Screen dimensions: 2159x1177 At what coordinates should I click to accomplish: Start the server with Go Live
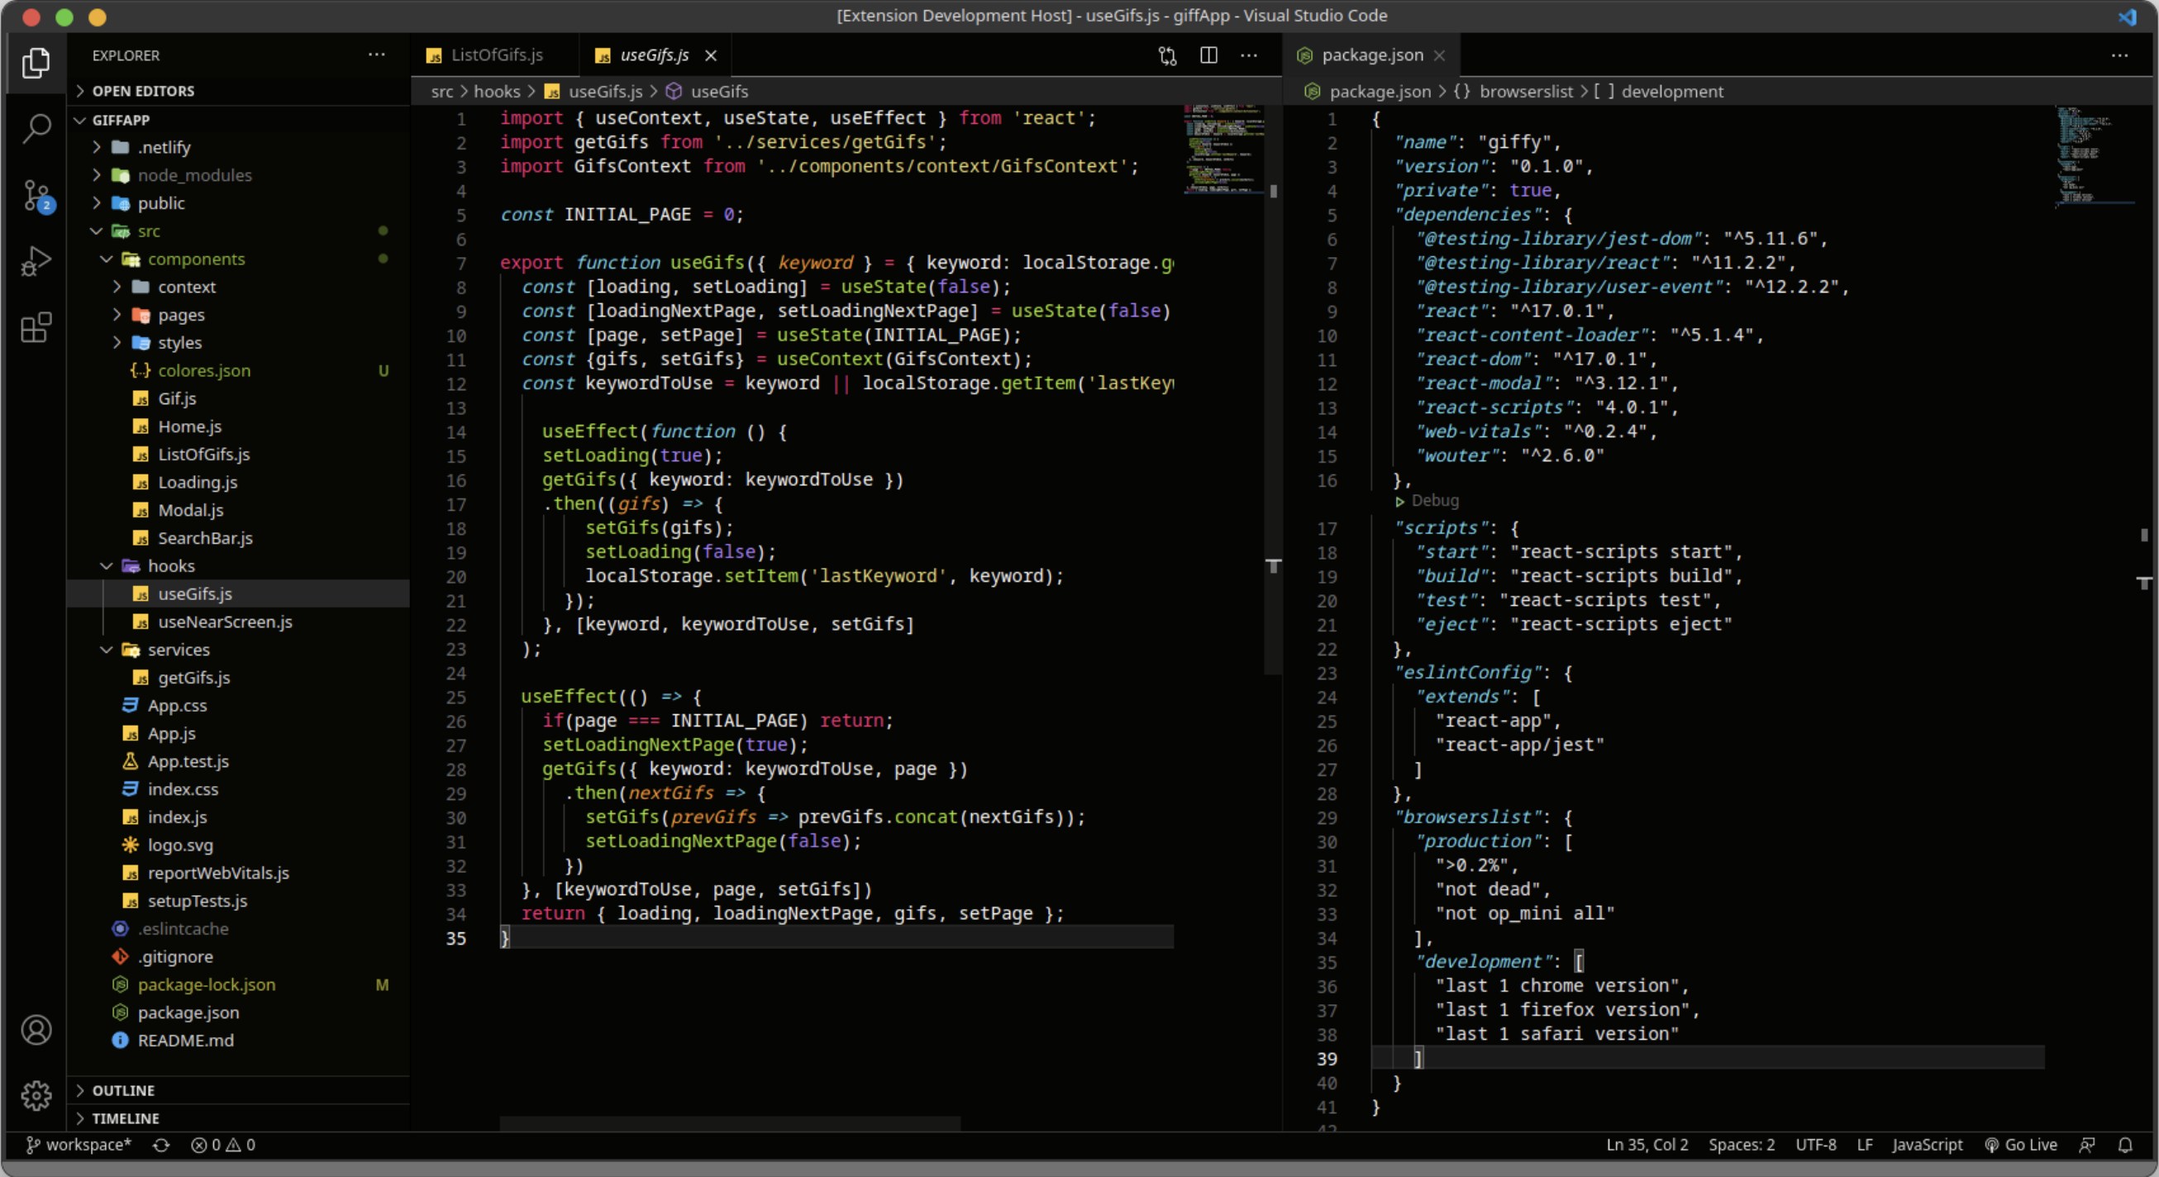point(2023,1145)
